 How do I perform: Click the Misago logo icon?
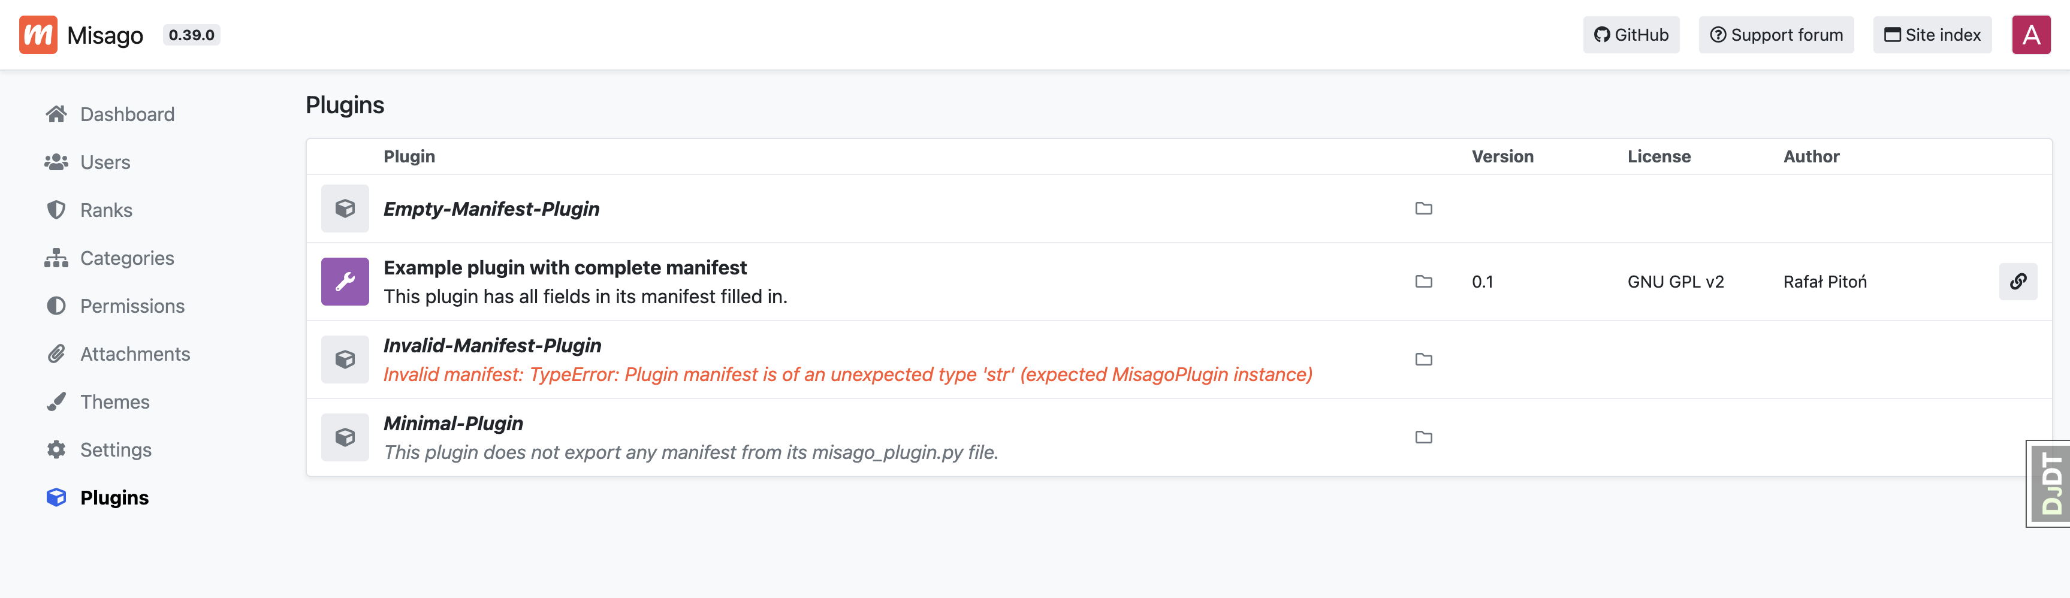38,35
